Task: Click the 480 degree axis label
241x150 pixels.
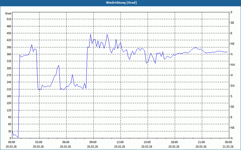Action: (x=9, y=26)
